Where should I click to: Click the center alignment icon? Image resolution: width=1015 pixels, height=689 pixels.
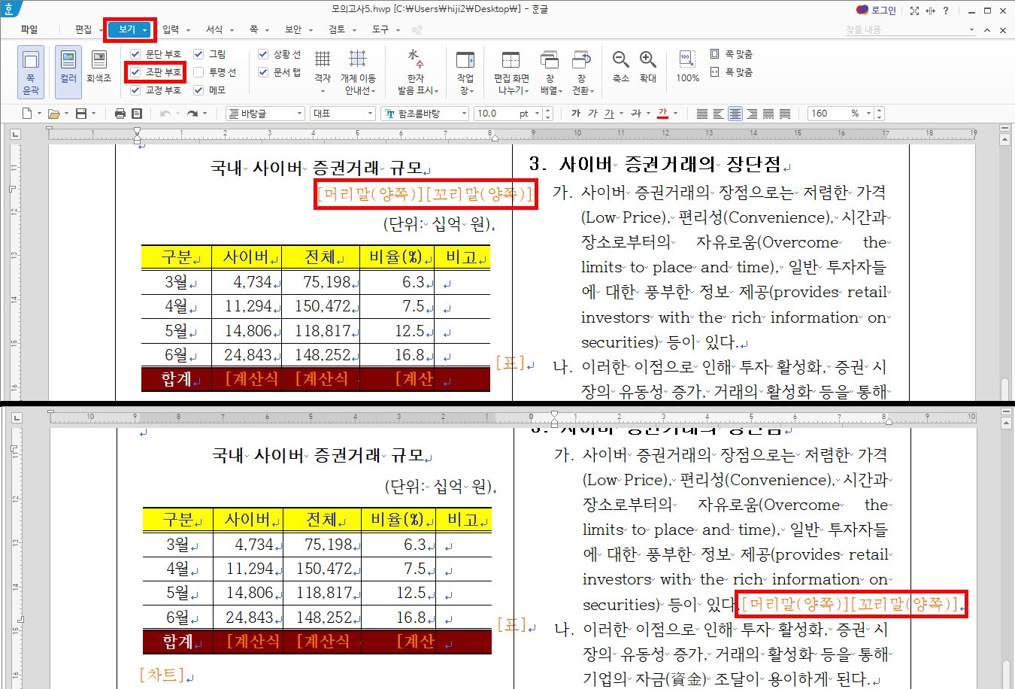(x=735, y=114)
